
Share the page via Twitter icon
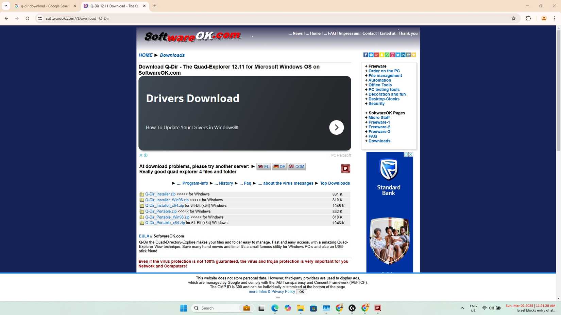398,55
